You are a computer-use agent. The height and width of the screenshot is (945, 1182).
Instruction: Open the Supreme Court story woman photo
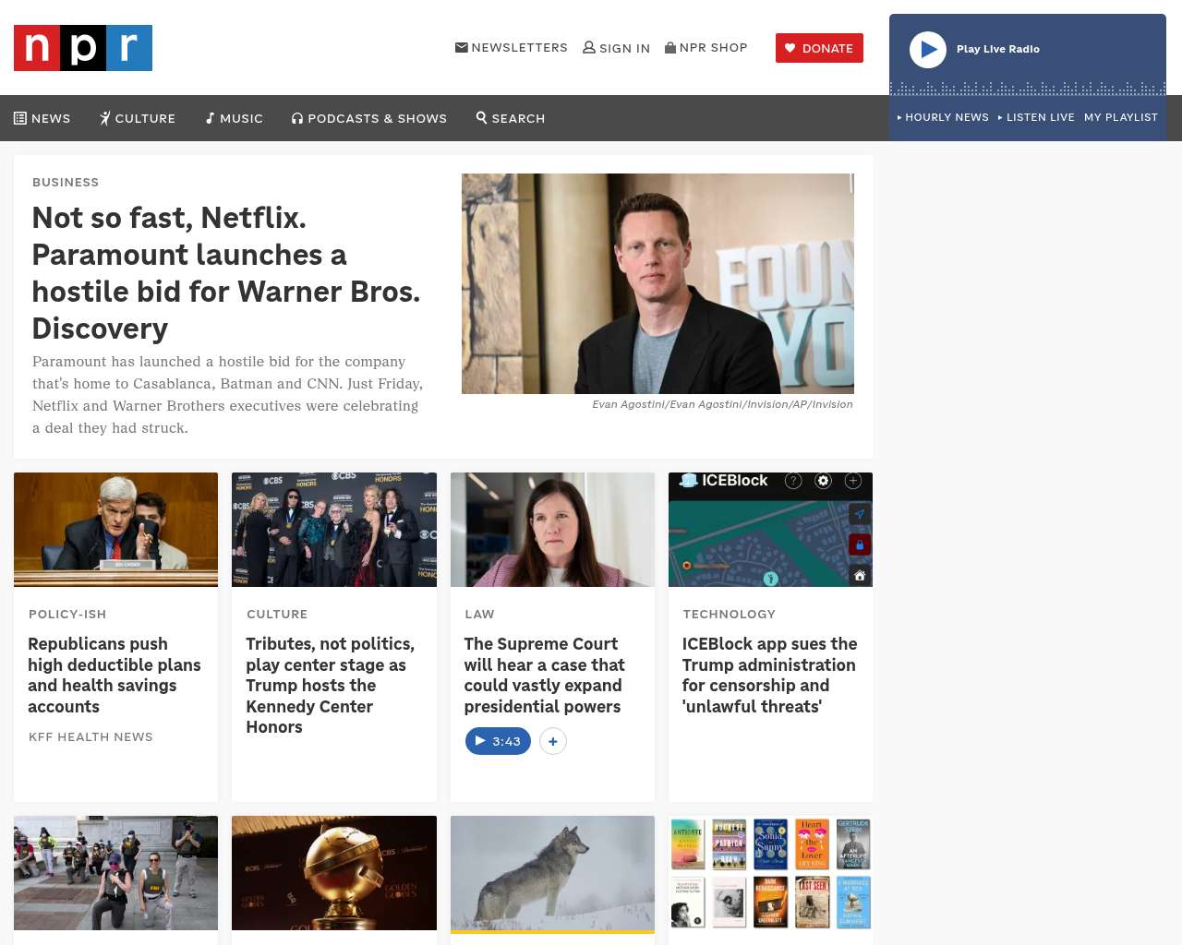tap(552, 530)
